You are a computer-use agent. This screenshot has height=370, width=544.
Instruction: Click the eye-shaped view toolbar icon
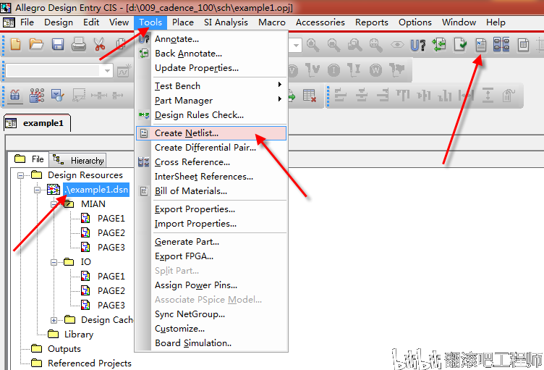tap(397, 44)
